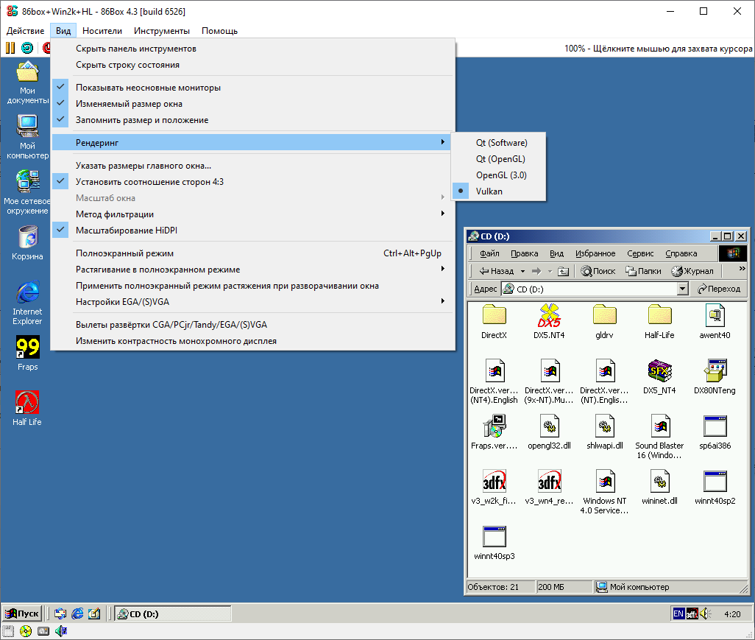Select the winnt40sp3 file icon
755x640 pixels.
click(494, 537)
